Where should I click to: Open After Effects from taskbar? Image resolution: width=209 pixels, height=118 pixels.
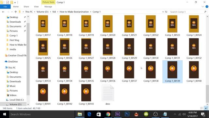pos(118,114)
